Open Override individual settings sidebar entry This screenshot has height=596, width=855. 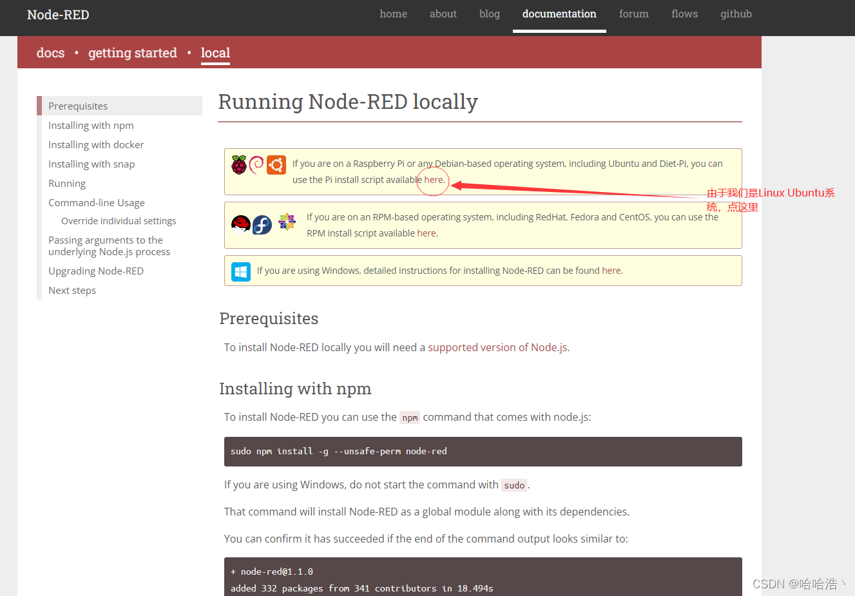click(x=119, y=220)
